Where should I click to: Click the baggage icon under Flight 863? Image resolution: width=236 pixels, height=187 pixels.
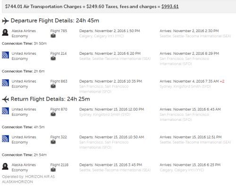(53, 86)
